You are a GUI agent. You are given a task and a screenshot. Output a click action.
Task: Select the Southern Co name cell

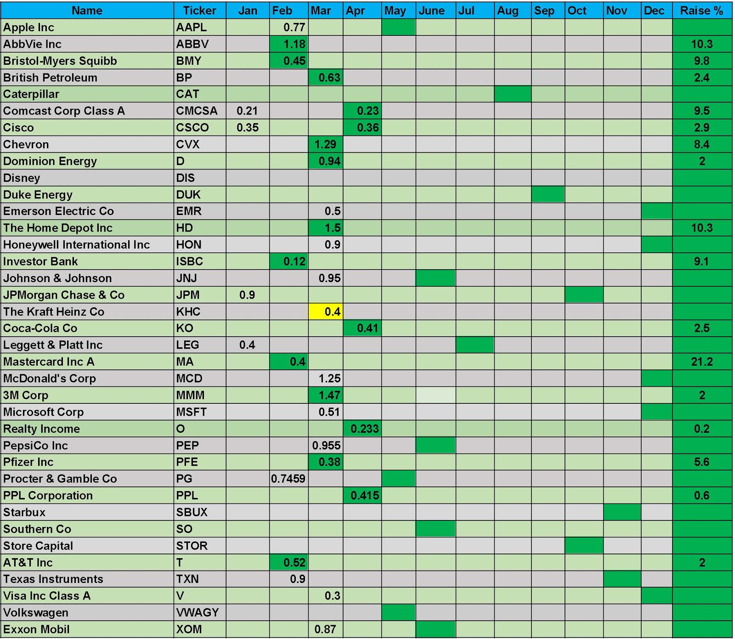pos(87,529)
